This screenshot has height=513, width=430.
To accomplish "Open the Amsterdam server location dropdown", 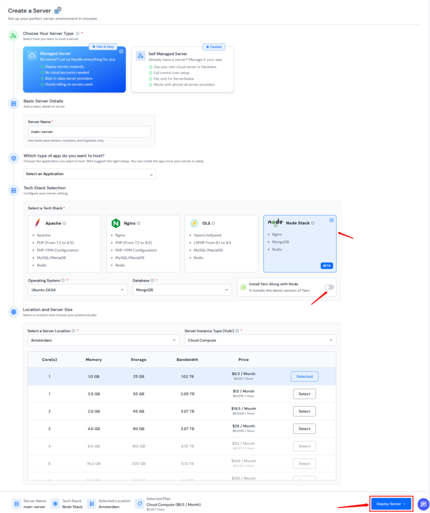I will point(103,340).
